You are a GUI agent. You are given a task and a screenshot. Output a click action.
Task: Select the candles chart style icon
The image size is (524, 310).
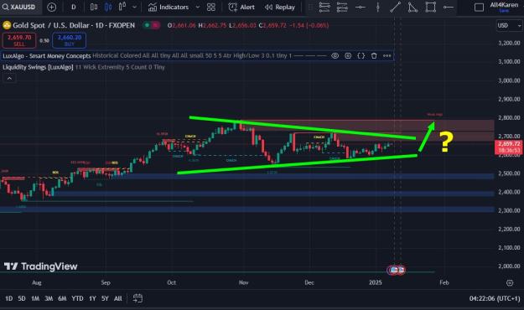(108, 7)
